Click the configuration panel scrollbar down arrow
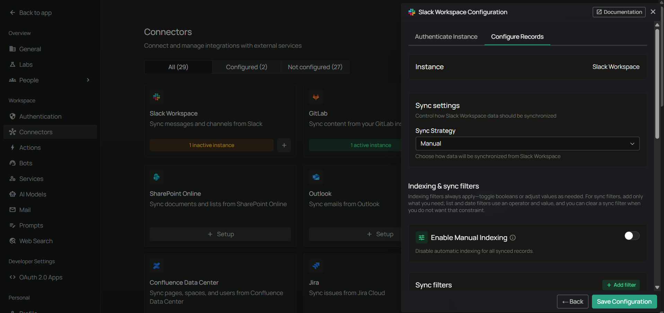 [657, 287]
